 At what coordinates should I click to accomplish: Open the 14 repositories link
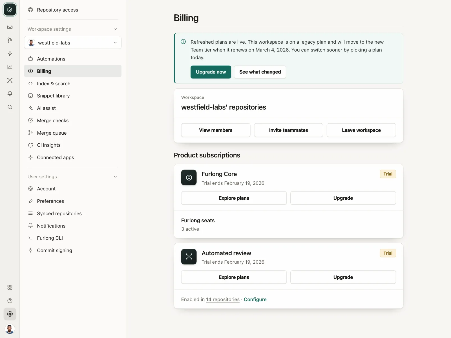[x=223, y=299]
